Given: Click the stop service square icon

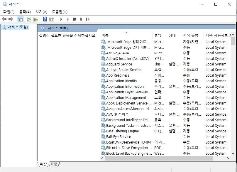Looking at the screenshot, I should tap(74, 19).
